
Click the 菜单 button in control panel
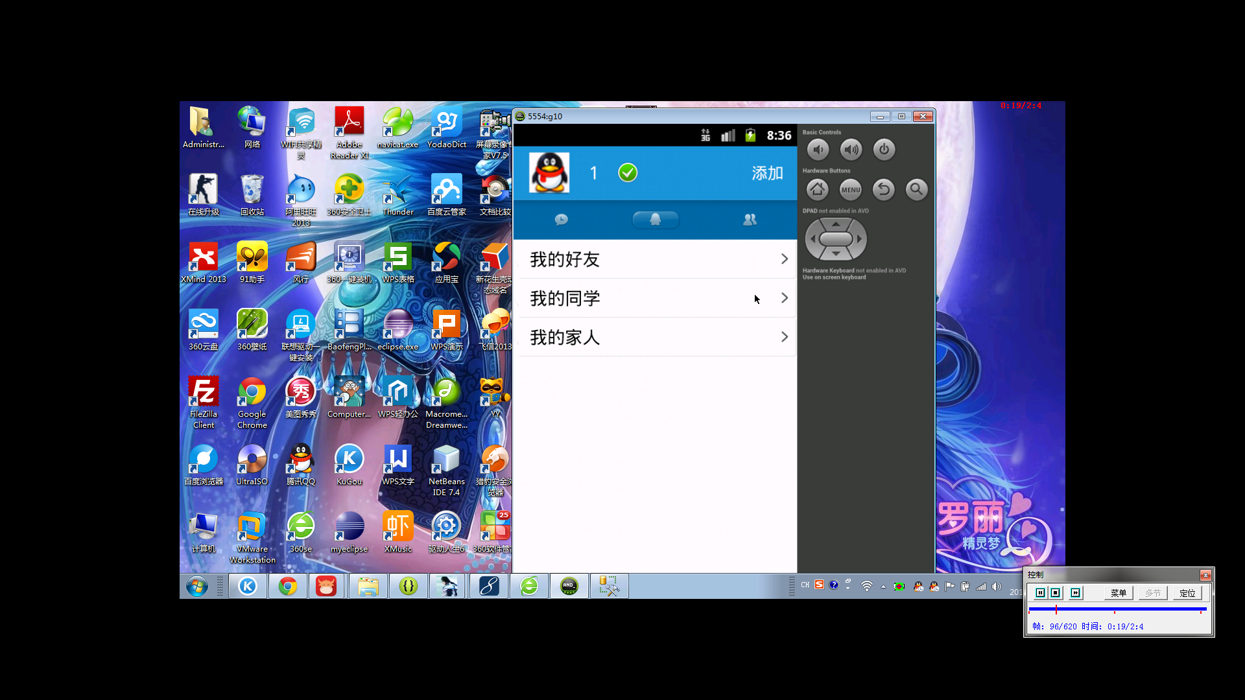(x=1119, y=593)
